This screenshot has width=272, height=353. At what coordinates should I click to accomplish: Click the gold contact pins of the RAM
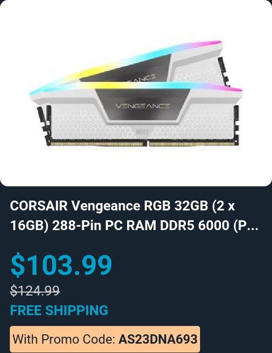[x=143, y=144]
